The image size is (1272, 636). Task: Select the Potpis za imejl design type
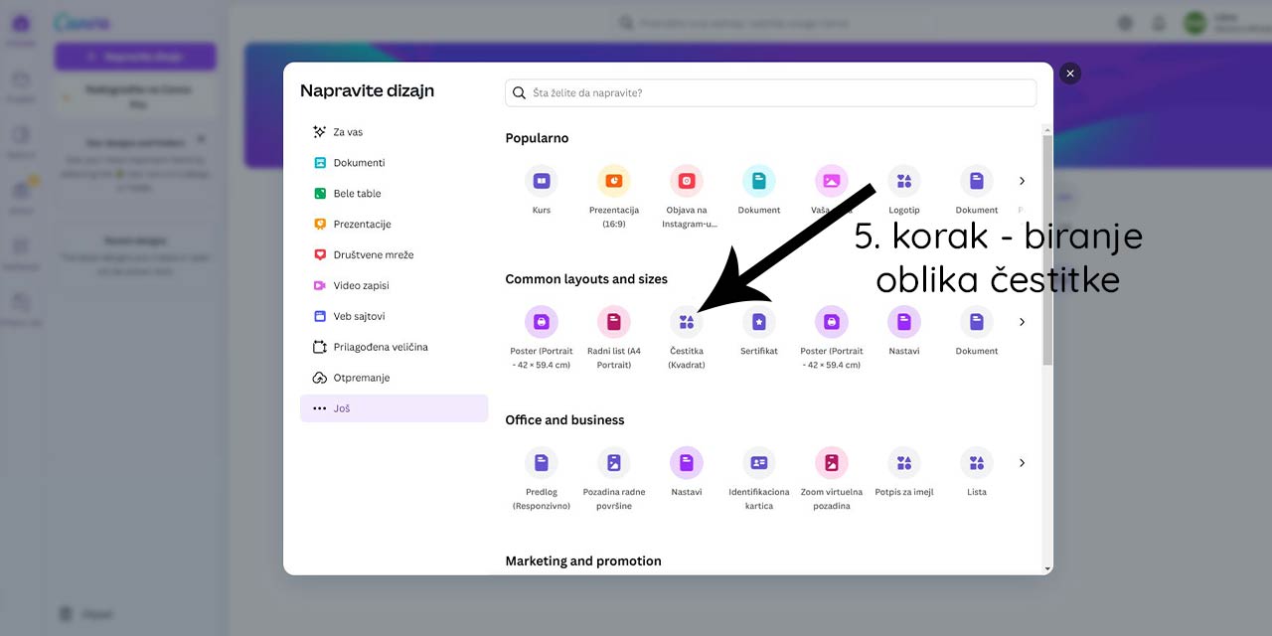tap(903, 463)
